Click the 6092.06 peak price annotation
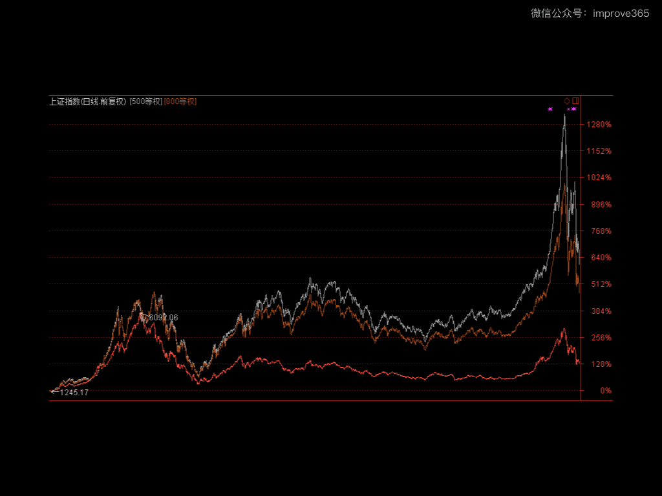 (162, 318)
